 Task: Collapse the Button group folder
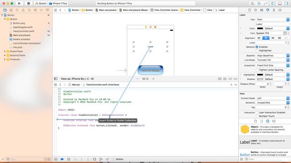pos(5,19)
